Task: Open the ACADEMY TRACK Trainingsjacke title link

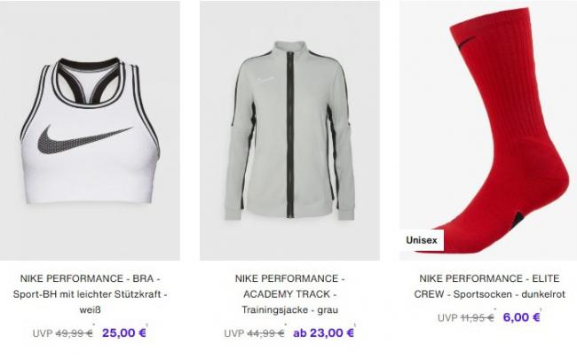Action: (x=289, y=294)
